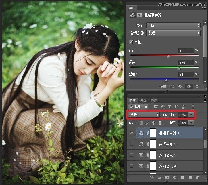Create new fill or adjustment layer icon
The height and width of the screenshot is (185, 208).
click(x=175, y=177)
